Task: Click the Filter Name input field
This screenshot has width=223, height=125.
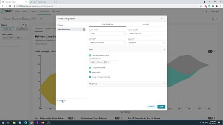Action: [146, 33]
